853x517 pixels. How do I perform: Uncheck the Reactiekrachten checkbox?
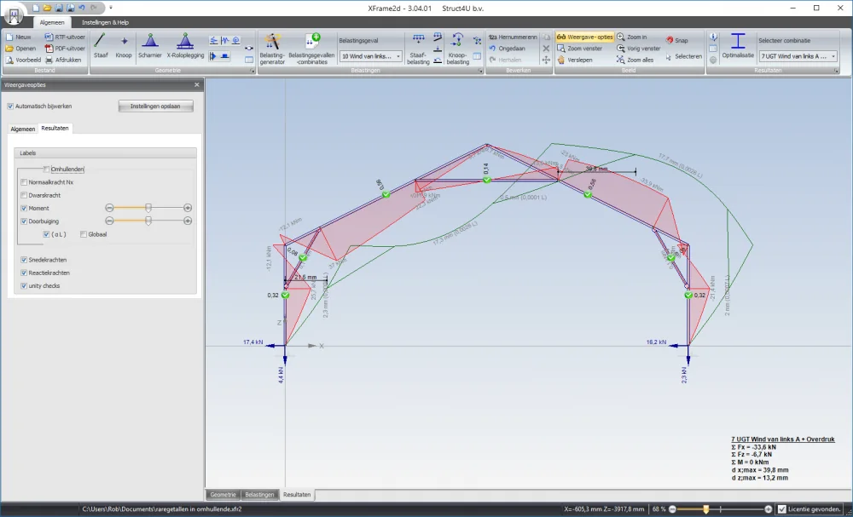tap(24, 273)
